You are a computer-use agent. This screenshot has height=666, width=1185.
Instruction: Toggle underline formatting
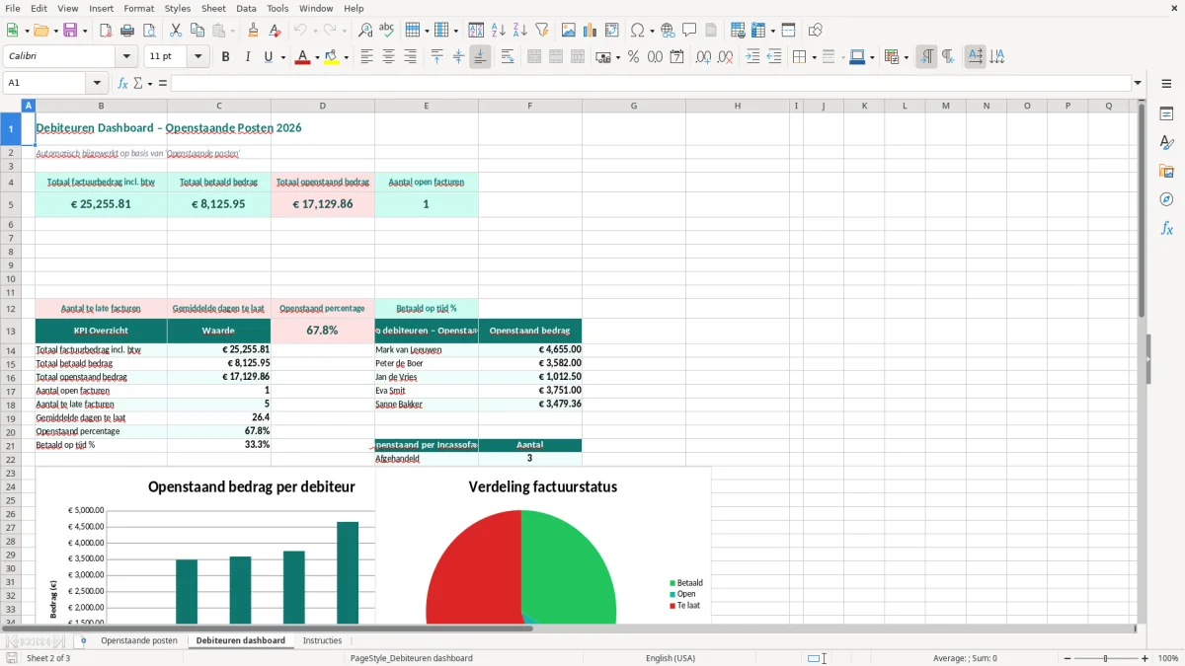pyautogui.click(x=268, y=57)
